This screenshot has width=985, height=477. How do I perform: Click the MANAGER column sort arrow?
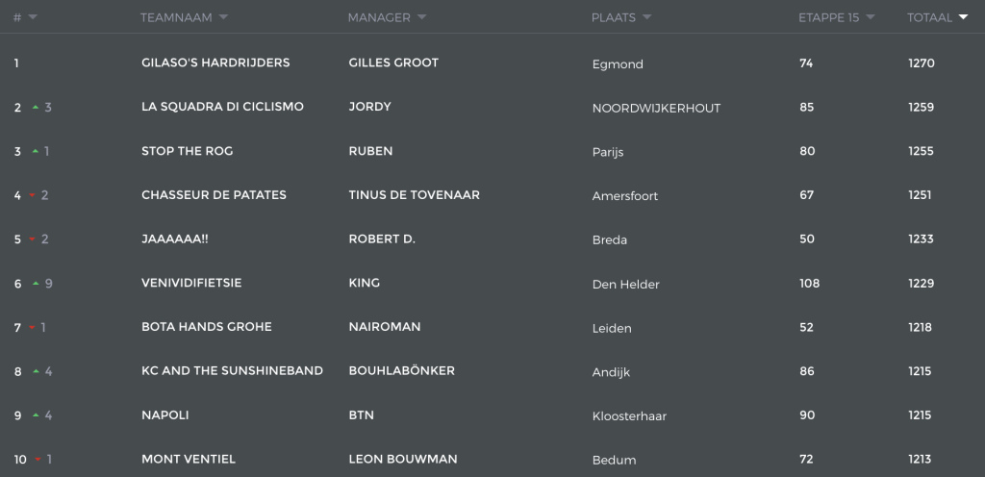click(x=421, y=17)
